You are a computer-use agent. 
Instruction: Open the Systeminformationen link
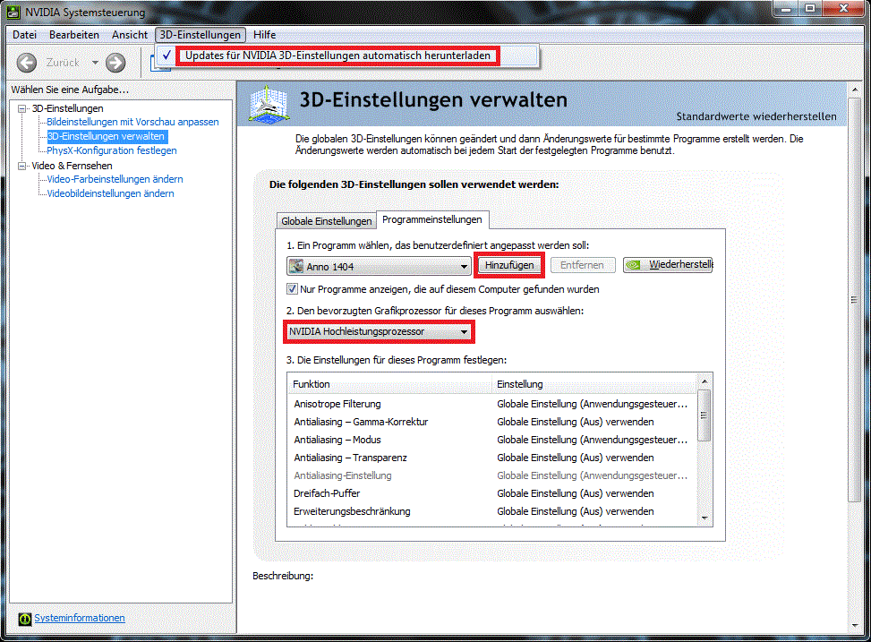point(80,618)
